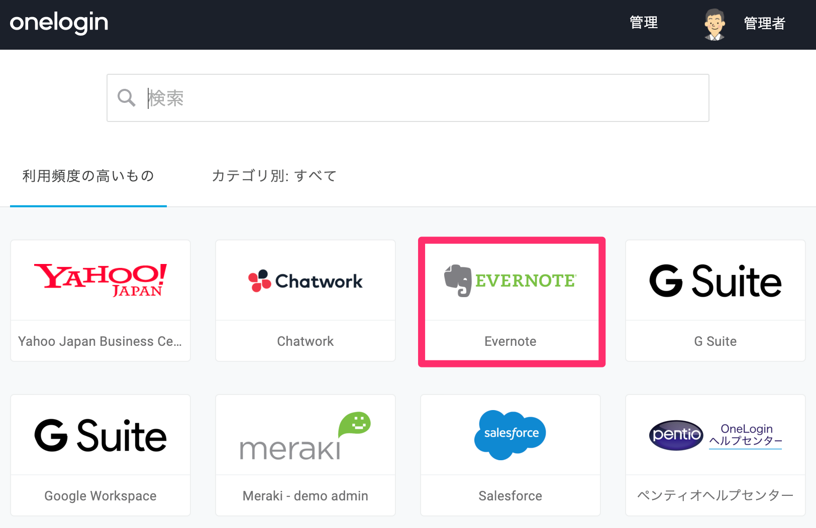Launch Evernote via the elephant logo
This screenshot has width=816, height=528.
511,281
